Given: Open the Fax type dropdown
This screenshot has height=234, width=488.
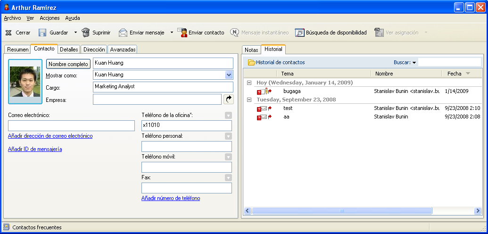Looking at the screenshot, I should [228, 177].
